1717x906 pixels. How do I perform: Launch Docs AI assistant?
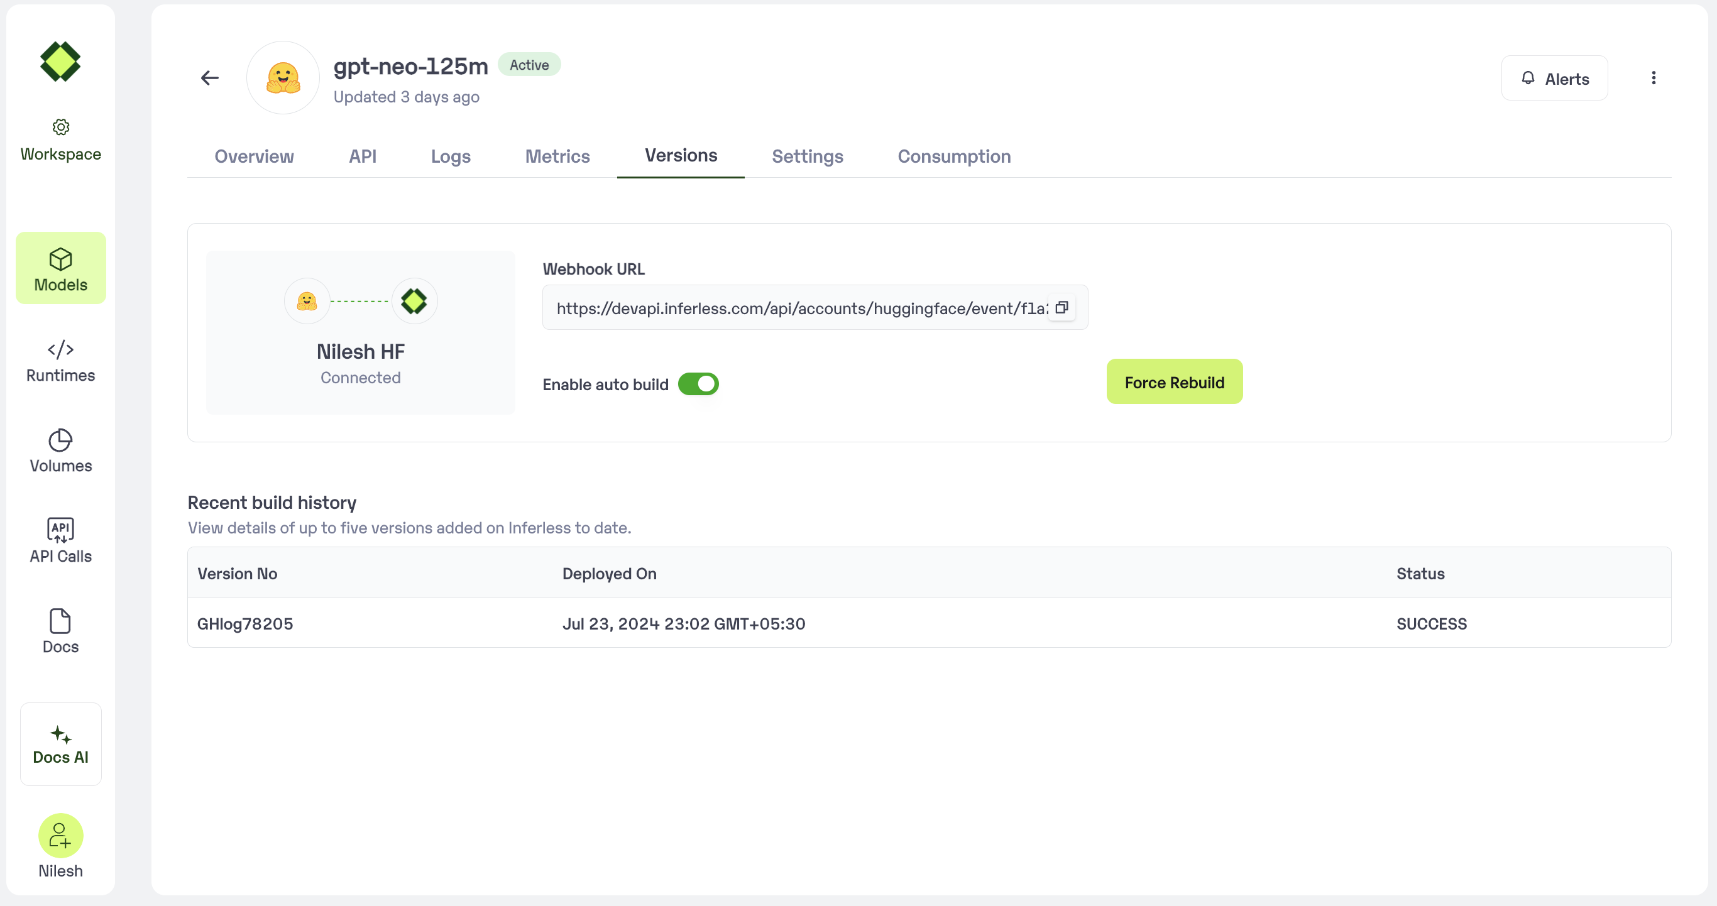[x=61, y=744]
